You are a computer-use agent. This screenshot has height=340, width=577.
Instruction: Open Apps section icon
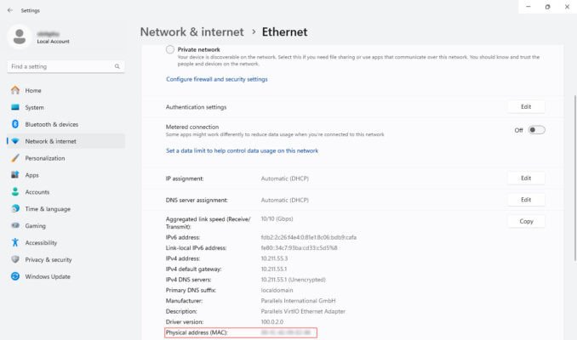point(15,175)
